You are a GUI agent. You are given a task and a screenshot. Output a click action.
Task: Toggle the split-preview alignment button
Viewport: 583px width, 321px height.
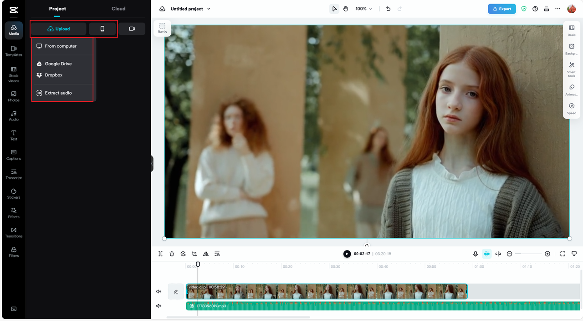(x=498, y=254)
